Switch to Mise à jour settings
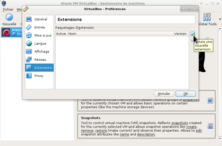Viewport: 222px width, 146px height. coord(39,36)
